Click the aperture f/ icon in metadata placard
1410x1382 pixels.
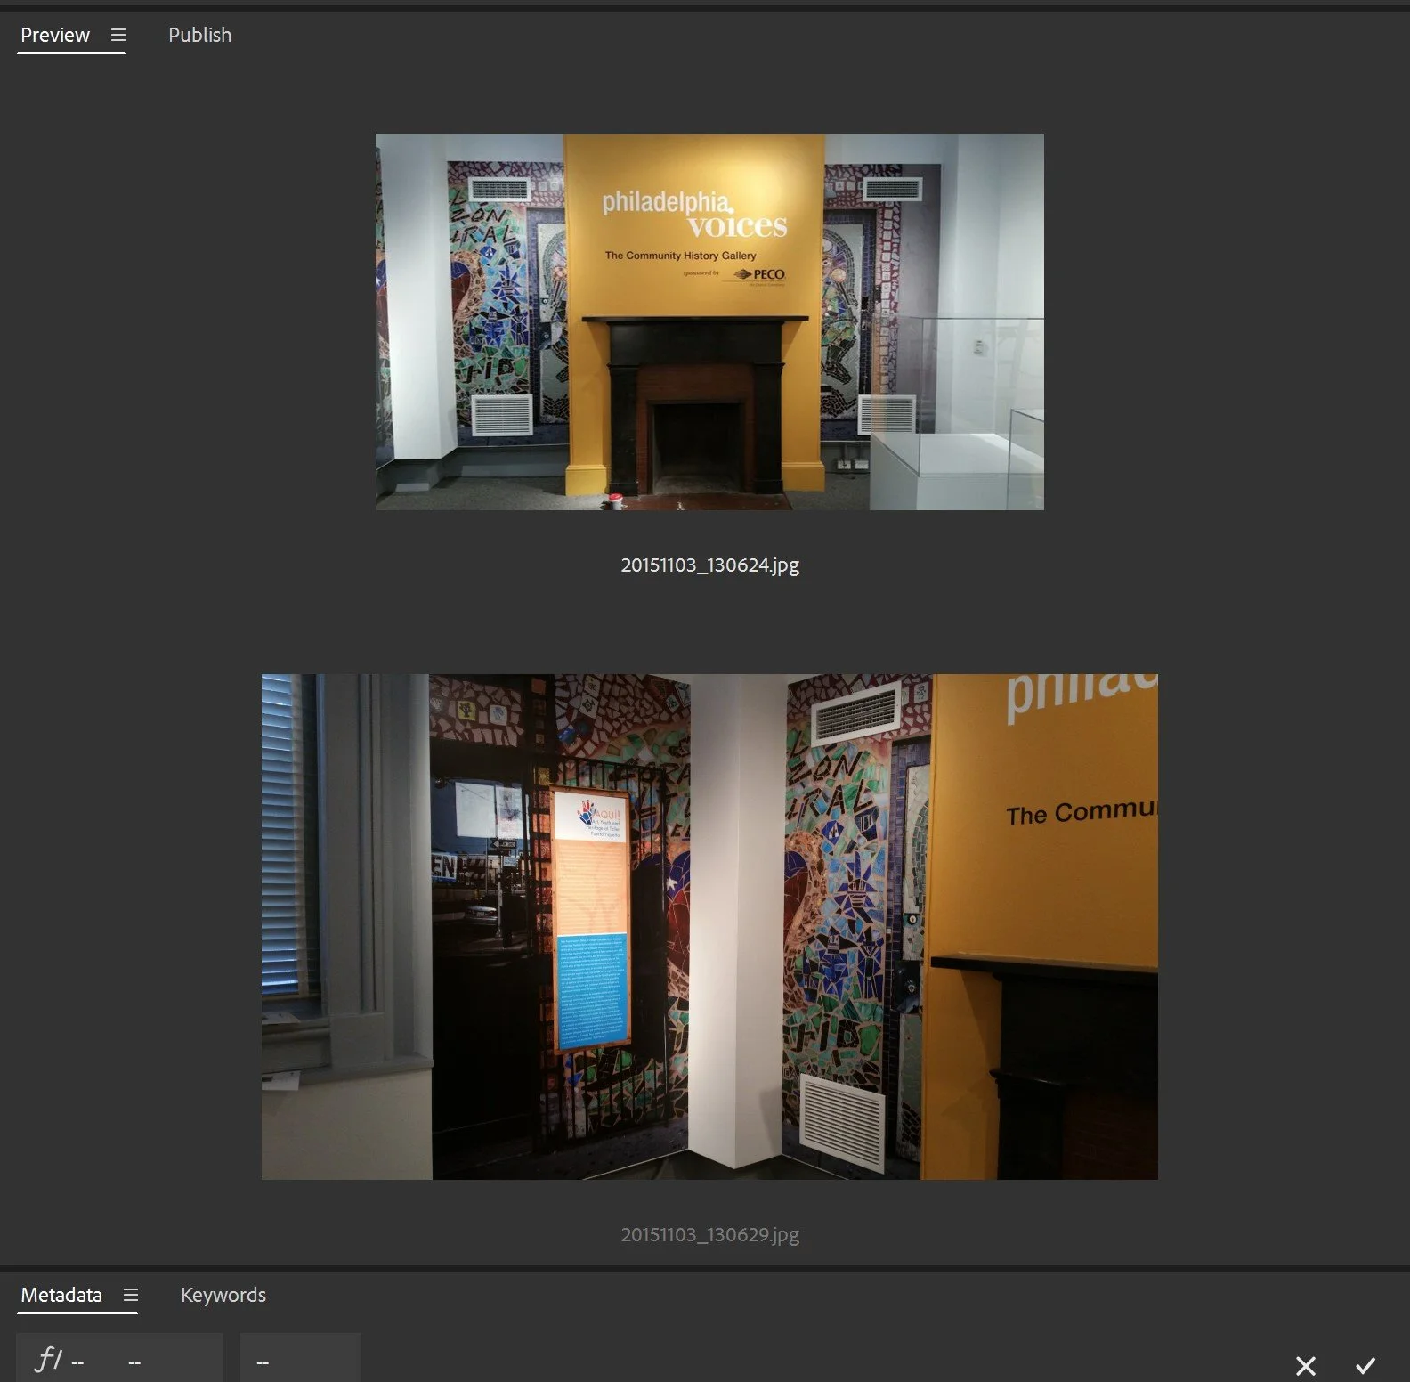click(x=47, y=1359)
